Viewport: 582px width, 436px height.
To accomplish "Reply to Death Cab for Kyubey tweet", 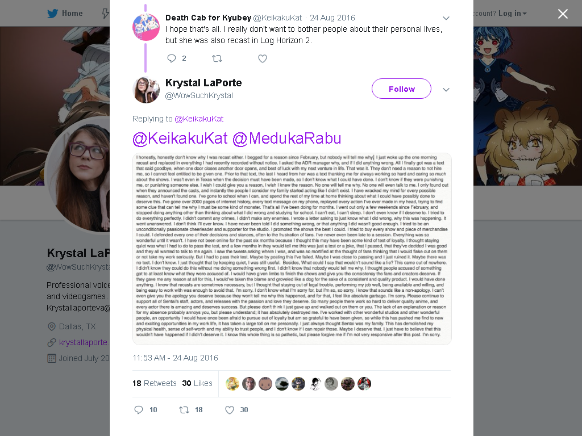I will (172, 58).
